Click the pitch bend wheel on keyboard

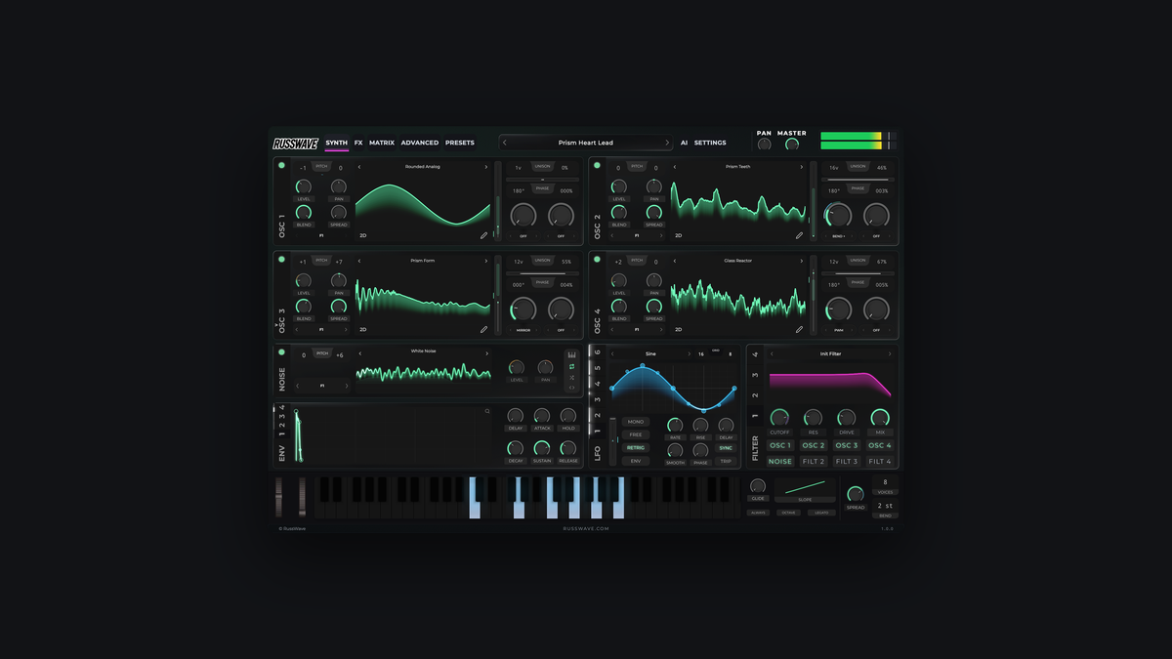click(x=279, y=497)
